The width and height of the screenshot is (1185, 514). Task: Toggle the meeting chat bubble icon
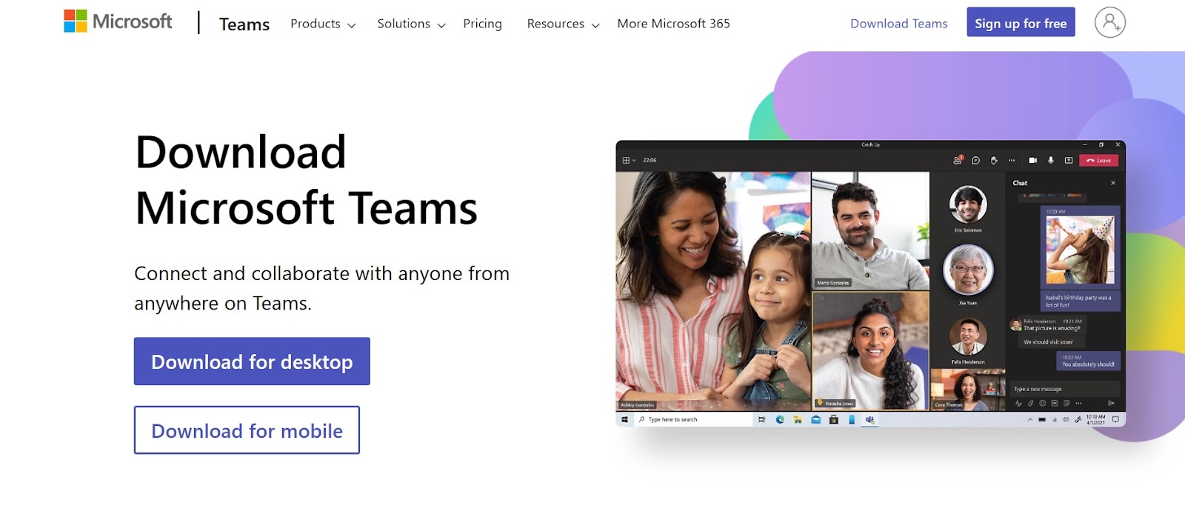(x=975, y=160)
